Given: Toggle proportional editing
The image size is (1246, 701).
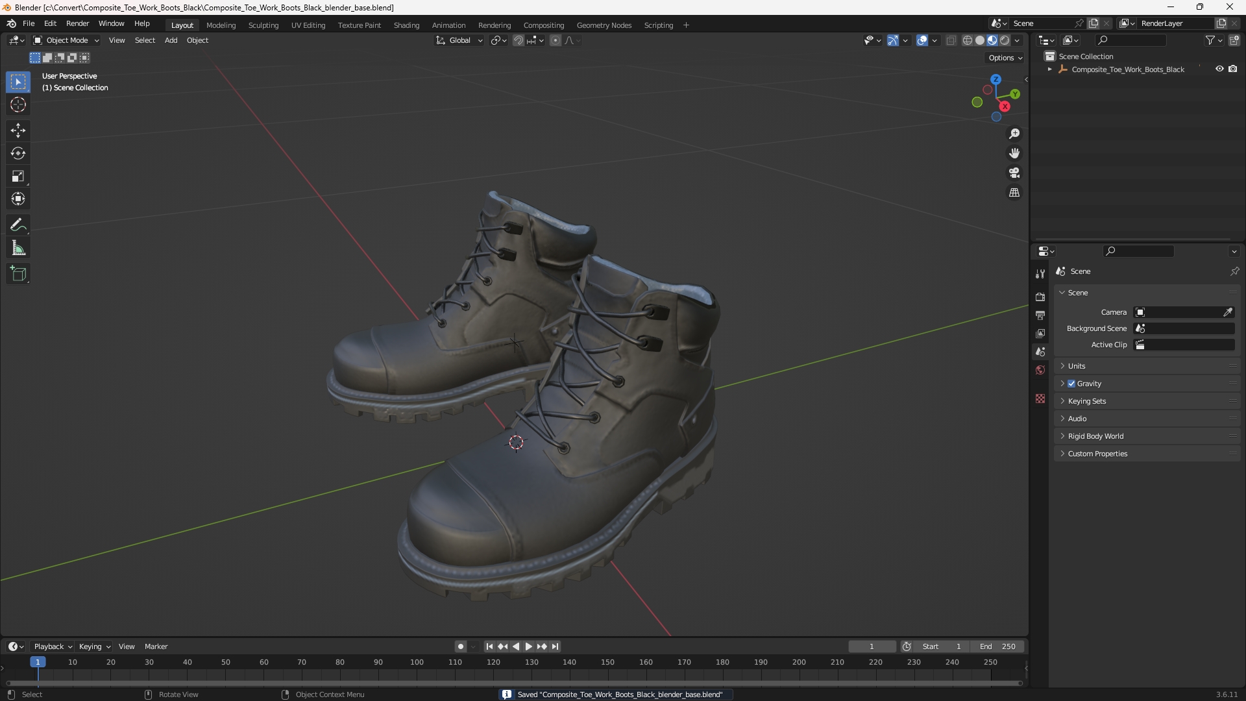Looking at the screenshot, I should coord(556,40).
